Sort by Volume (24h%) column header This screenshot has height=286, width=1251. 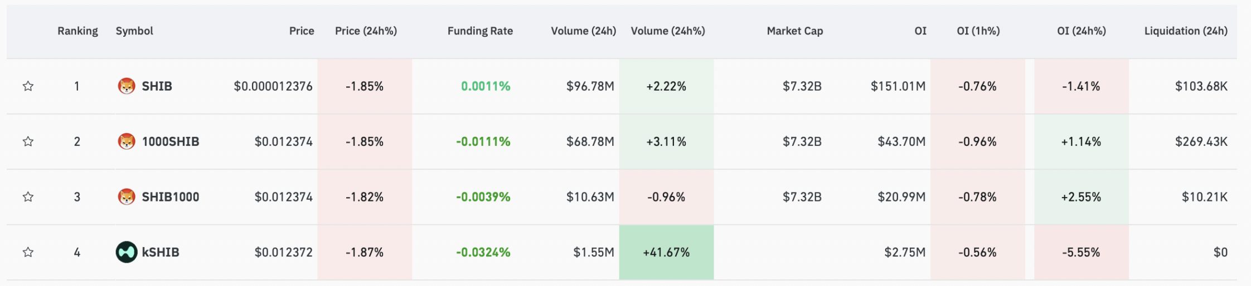pyautogui.click(x=668, y=31)
